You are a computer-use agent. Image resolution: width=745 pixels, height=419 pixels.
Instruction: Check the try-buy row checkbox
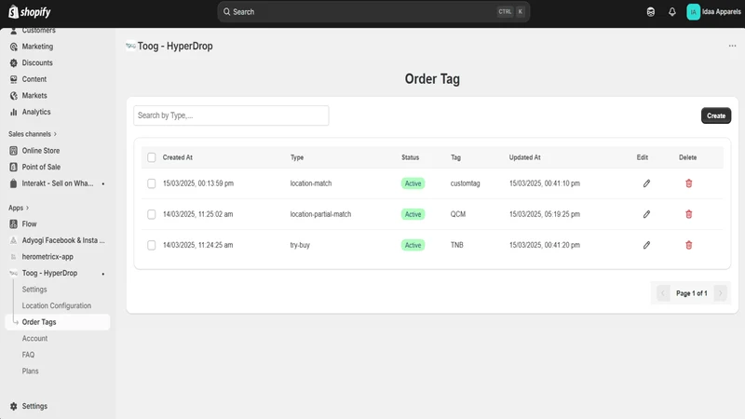(x=151, y=245)
